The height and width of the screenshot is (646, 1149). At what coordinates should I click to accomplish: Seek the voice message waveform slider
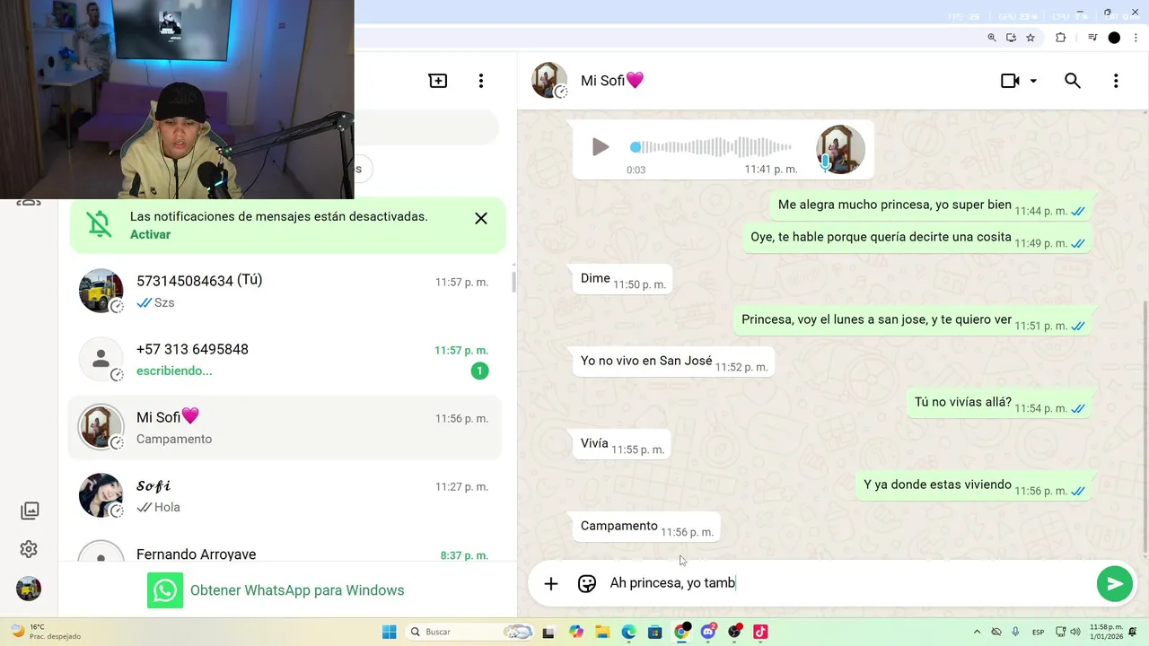tap(711, 147)
